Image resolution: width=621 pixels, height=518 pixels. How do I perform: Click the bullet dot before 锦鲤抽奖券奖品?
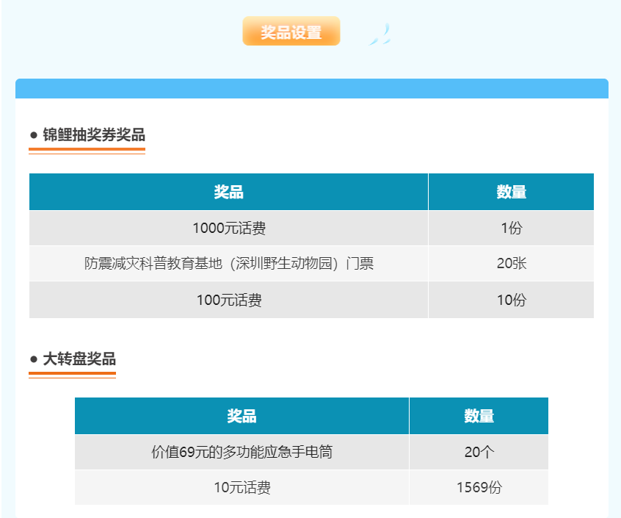click(34, 136)
